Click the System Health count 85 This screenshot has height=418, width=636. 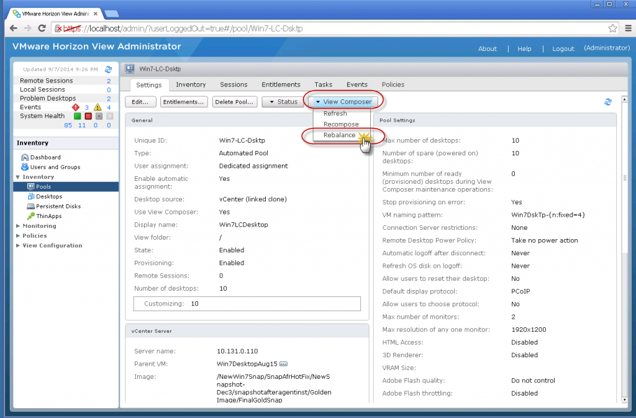[x=68, y=125]
